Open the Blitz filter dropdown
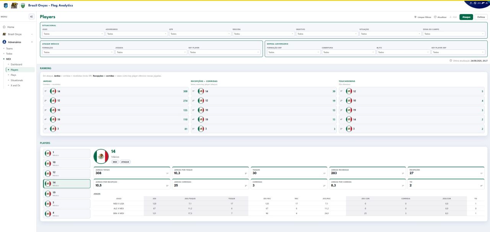This screenshot has height=232, width=490. (x=403, y=52)
